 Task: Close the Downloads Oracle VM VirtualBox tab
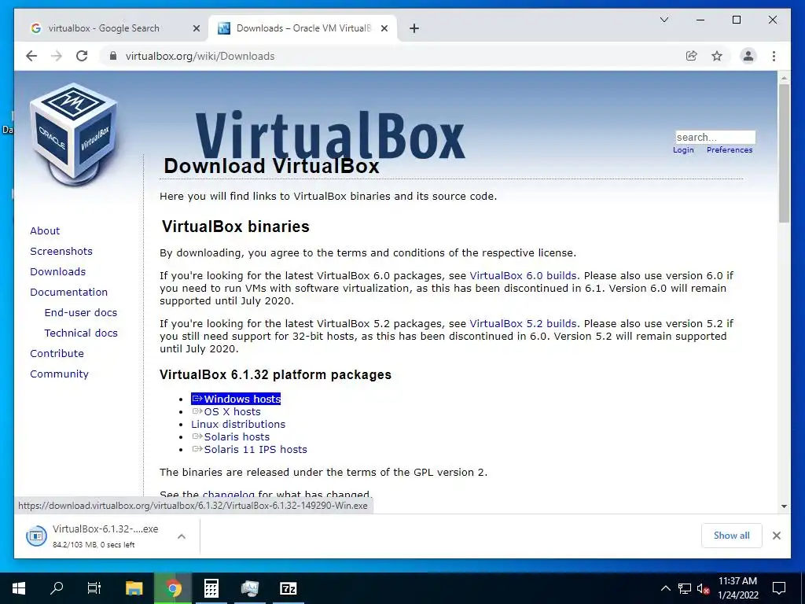pyautogui.click(x=384, y=28)
